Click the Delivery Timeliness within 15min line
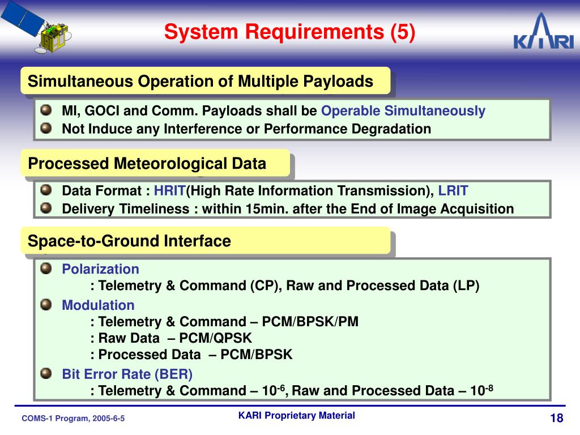The width and height of the screenshot is (580, 435). click(x=288, y=208)
